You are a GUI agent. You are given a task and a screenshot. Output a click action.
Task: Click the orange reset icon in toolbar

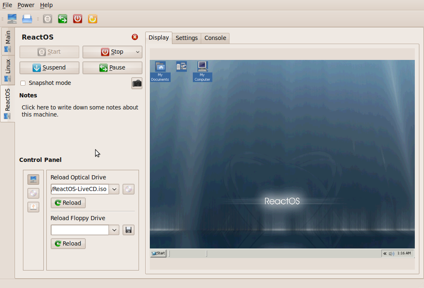[x=92, y=19]
